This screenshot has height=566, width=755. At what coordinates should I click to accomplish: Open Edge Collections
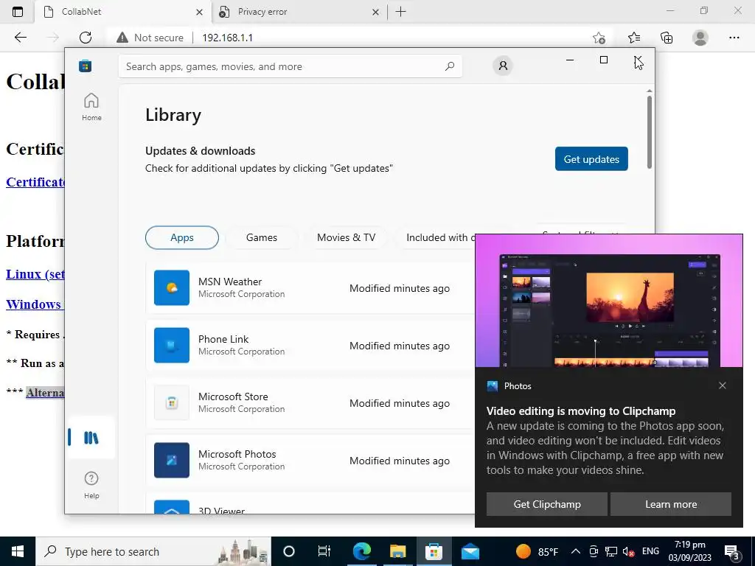pyautogui.click(x=667, y=38)
